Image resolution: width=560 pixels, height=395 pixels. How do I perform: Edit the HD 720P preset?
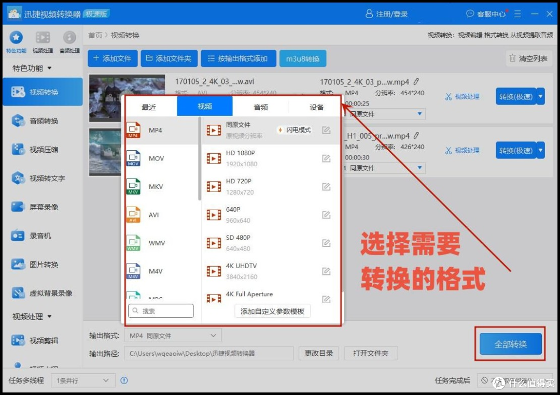326,186
